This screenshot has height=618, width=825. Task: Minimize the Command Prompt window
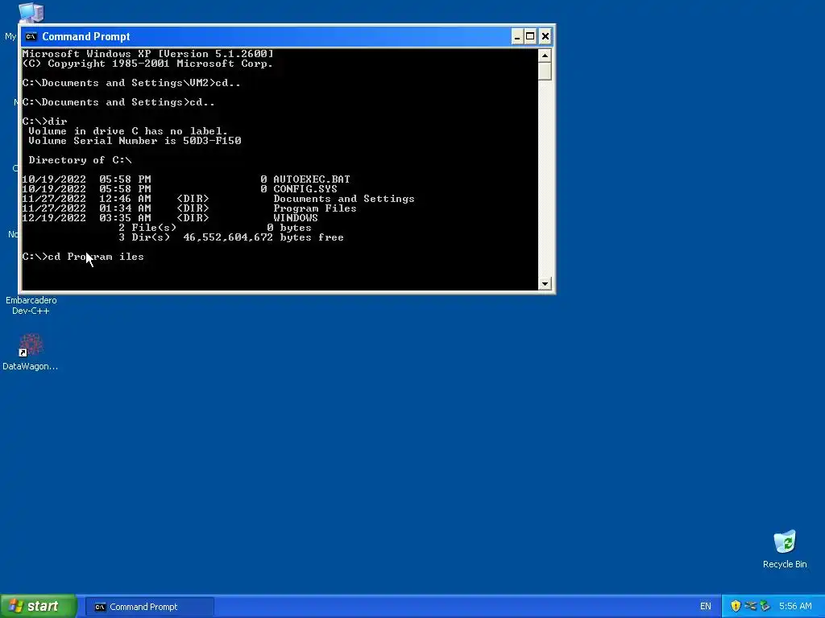click(x=516, y=36)
